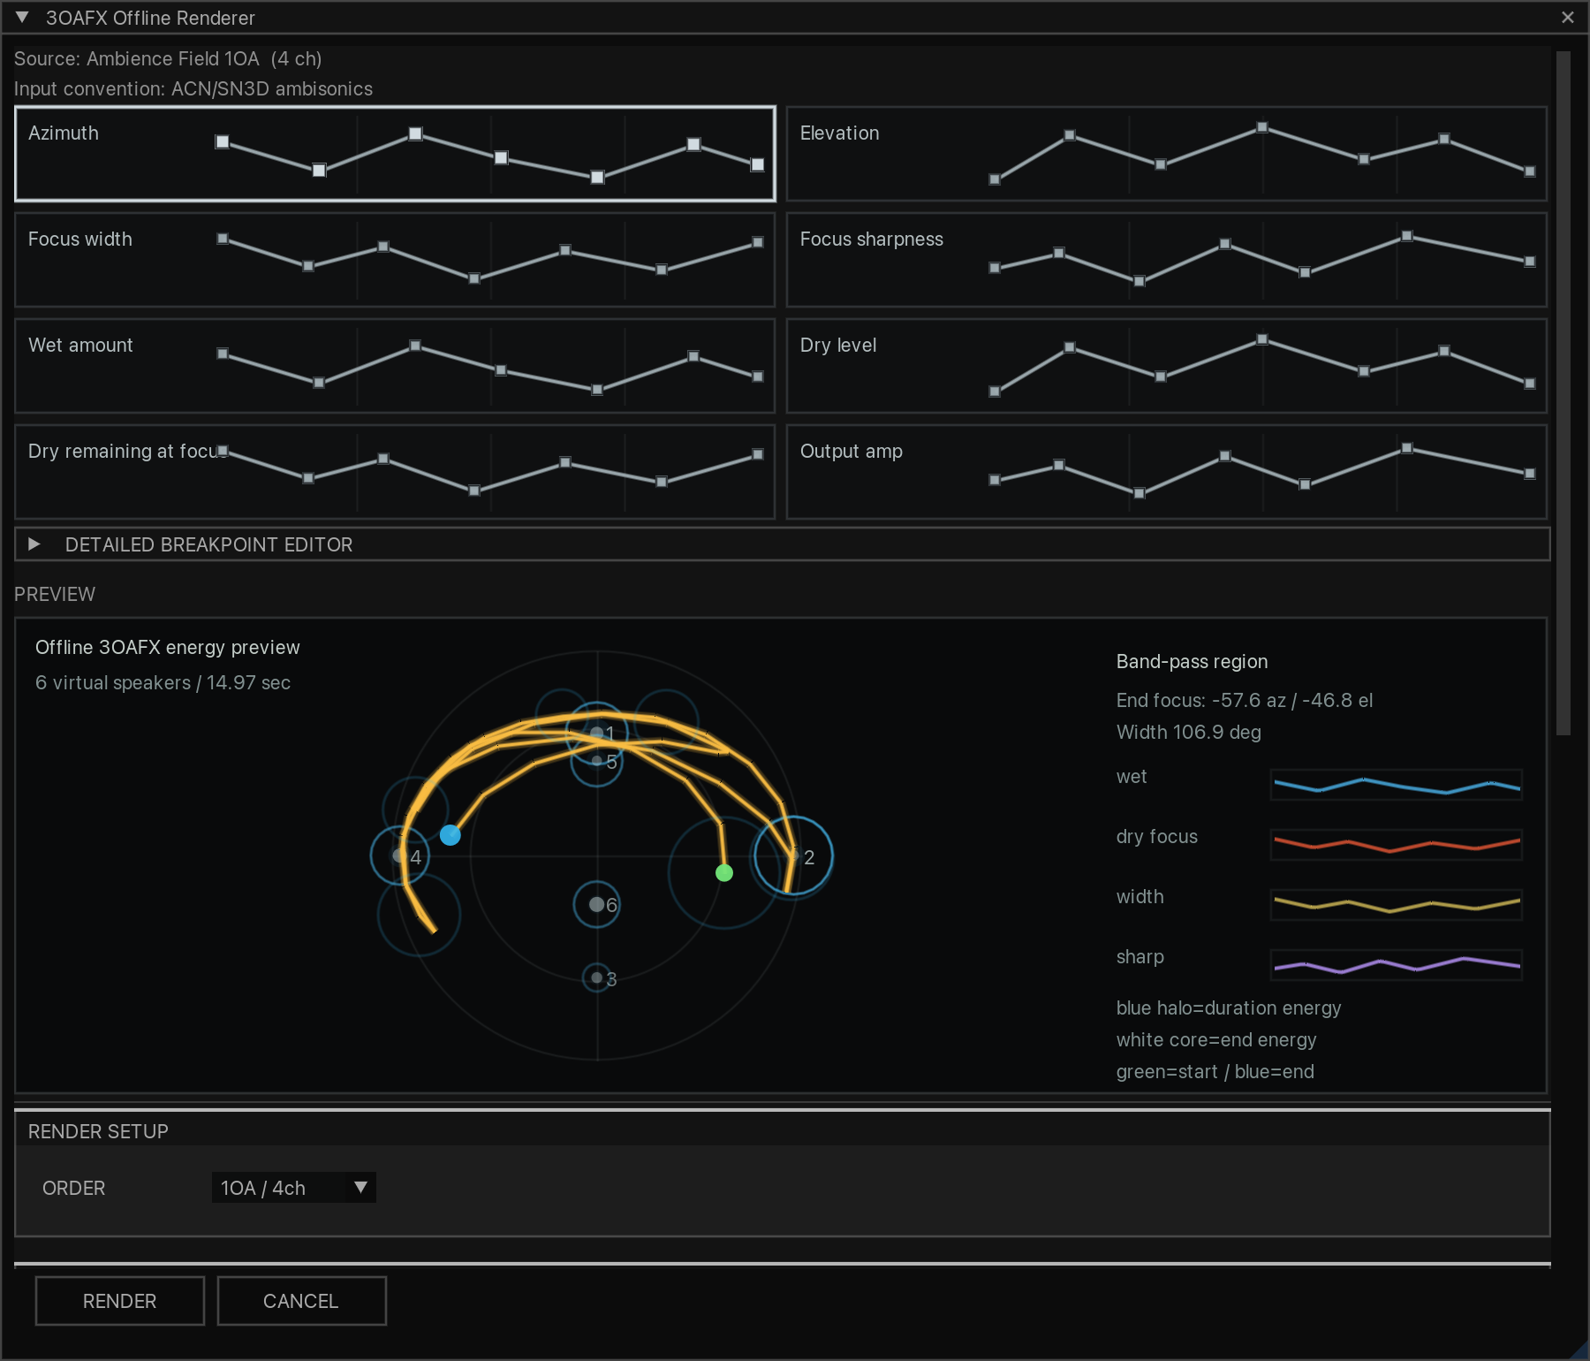
Task: Click the 'Source: Ambience Field 1OA (4 ch)' text
Action: coord(168,58)
